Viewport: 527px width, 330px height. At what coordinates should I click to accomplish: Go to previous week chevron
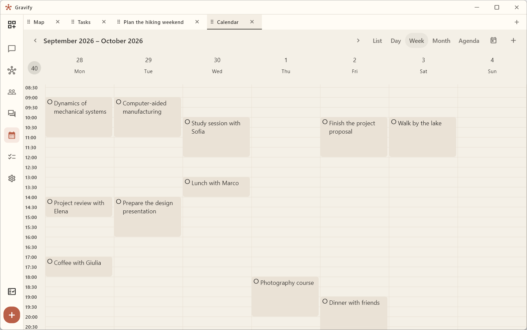(x=35, y=41)
